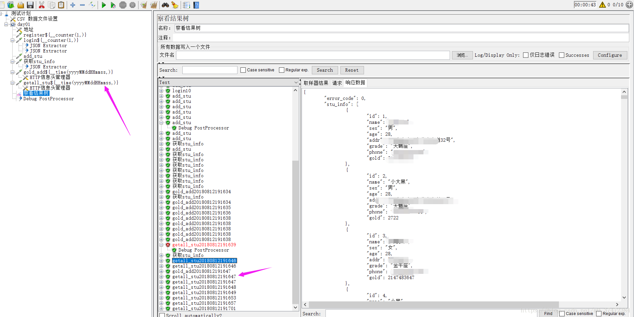
Task: Select the day01 thread group gear icon
Action: [x=13, y=24]
